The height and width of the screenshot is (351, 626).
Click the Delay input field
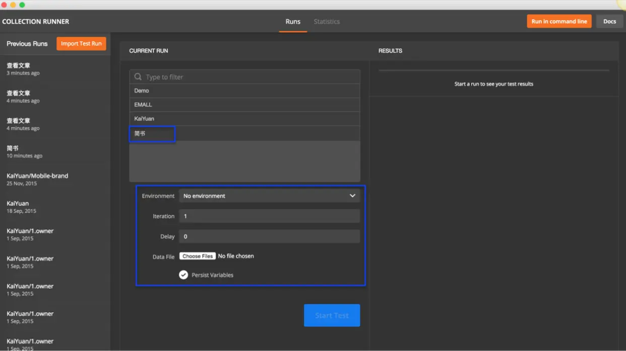(x=269, y=236)
